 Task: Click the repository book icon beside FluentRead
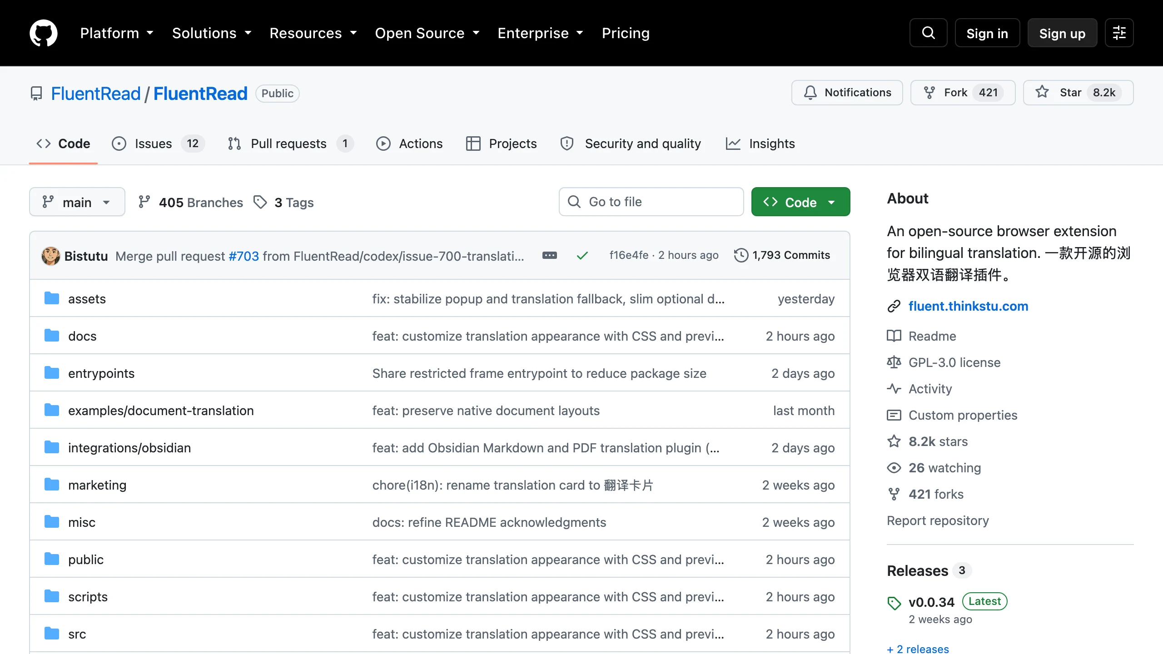pos(36,94)
